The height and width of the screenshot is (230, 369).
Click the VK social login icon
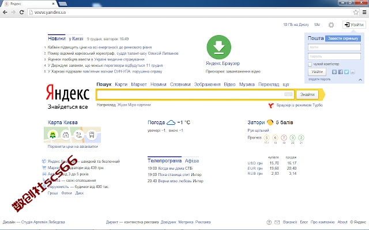(x=334, y=72)
